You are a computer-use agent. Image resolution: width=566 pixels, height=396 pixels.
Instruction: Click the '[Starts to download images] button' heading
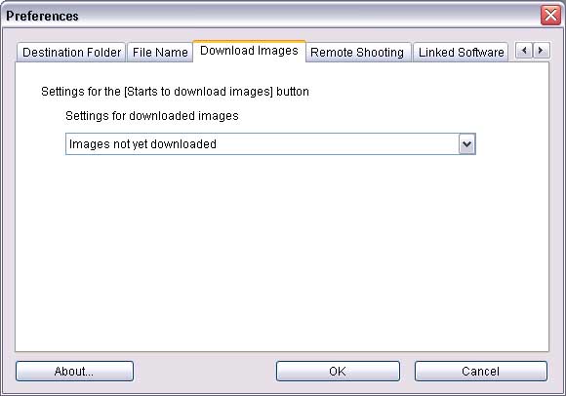(175, 92)
